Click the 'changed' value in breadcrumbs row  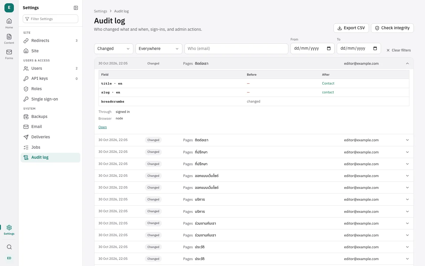[254, 101]
